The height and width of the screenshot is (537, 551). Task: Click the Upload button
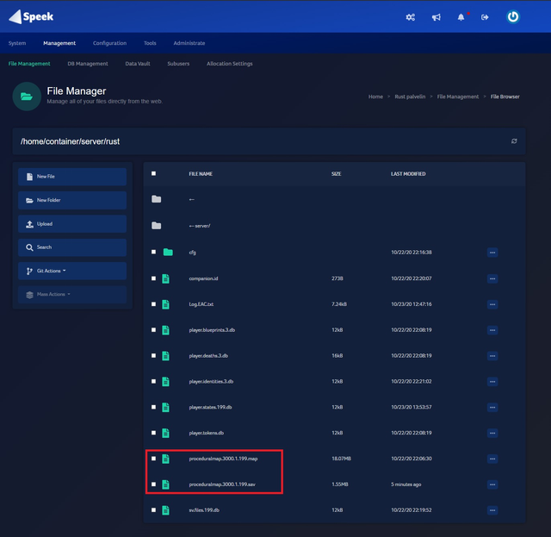72,224
